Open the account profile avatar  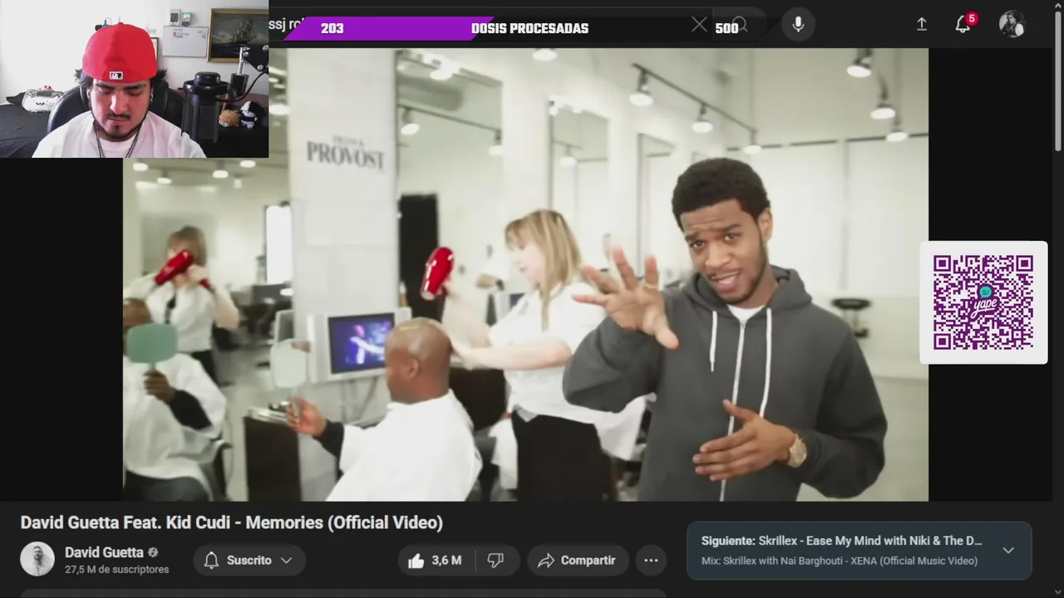point(1012,24)
